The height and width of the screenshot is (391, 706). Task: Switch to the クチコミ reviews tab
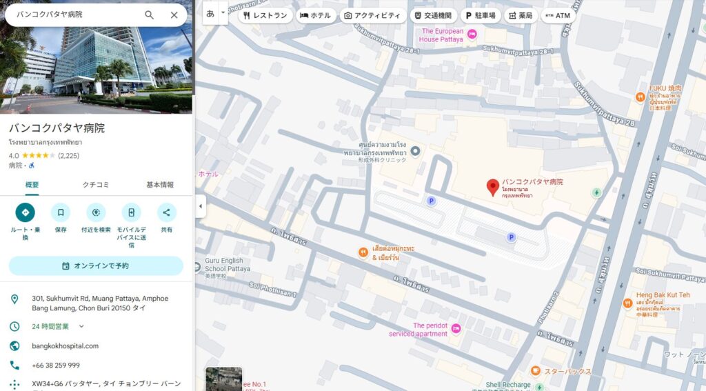tap(96, 185)
